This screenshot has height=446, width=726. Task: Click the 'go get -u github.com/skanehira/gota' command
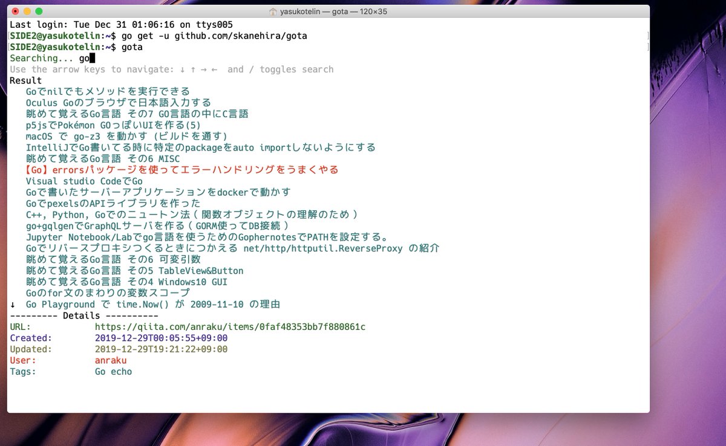(x=214, y=36)
